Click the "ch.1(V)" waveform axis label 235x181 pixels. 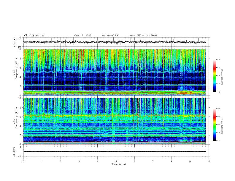point(14,42)
